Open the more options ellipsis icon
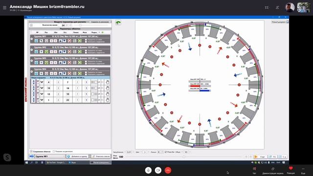 click(x=303, y=169)
